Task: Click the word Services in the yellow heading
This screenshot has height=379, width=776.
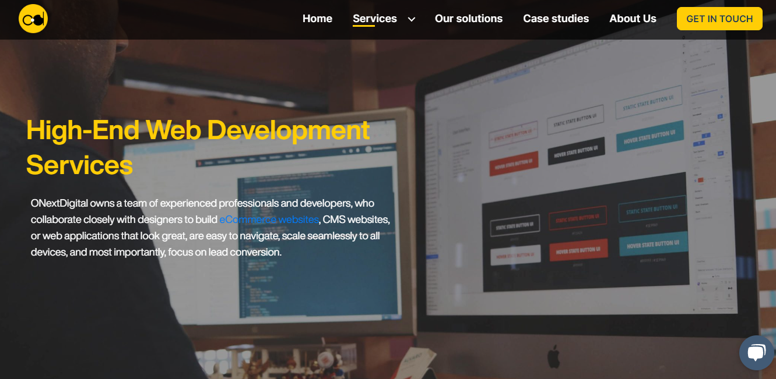Action: [80, 165]
